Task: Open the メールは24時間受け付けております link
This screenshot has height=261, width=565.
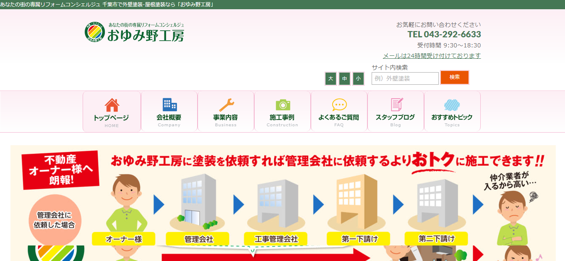Action: 432,56
